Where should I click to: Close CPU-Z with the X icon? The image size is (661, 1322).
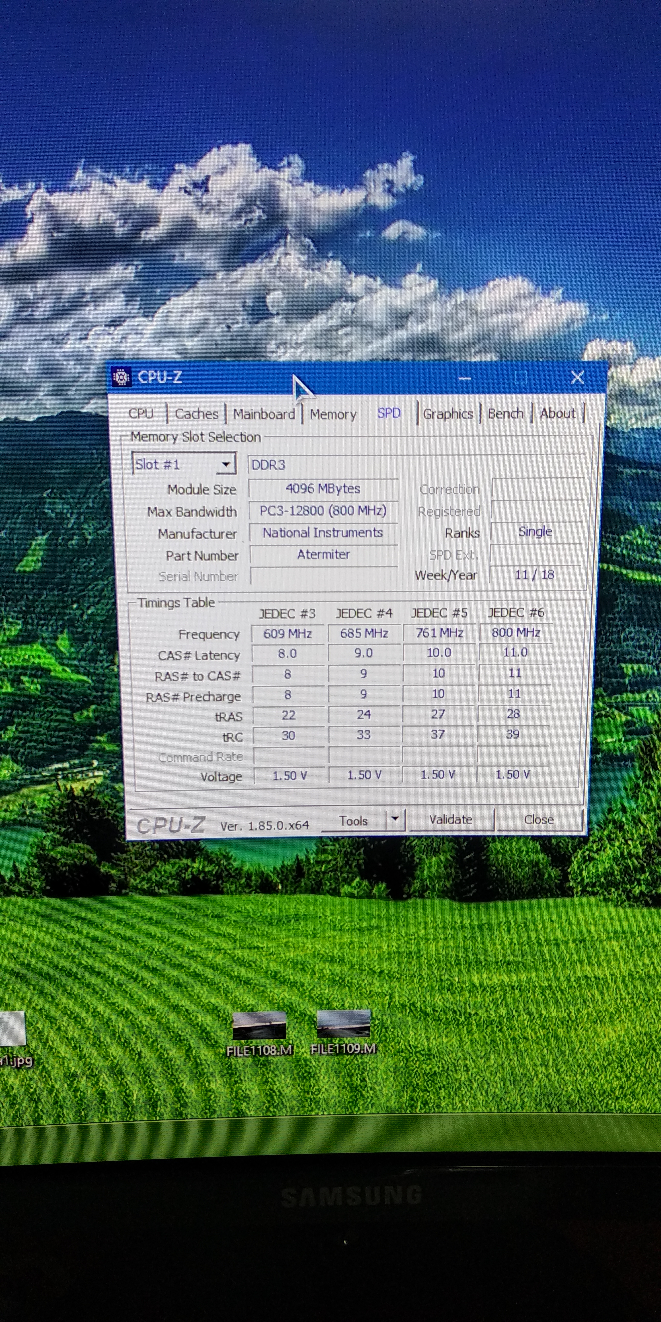pos(577,378)
